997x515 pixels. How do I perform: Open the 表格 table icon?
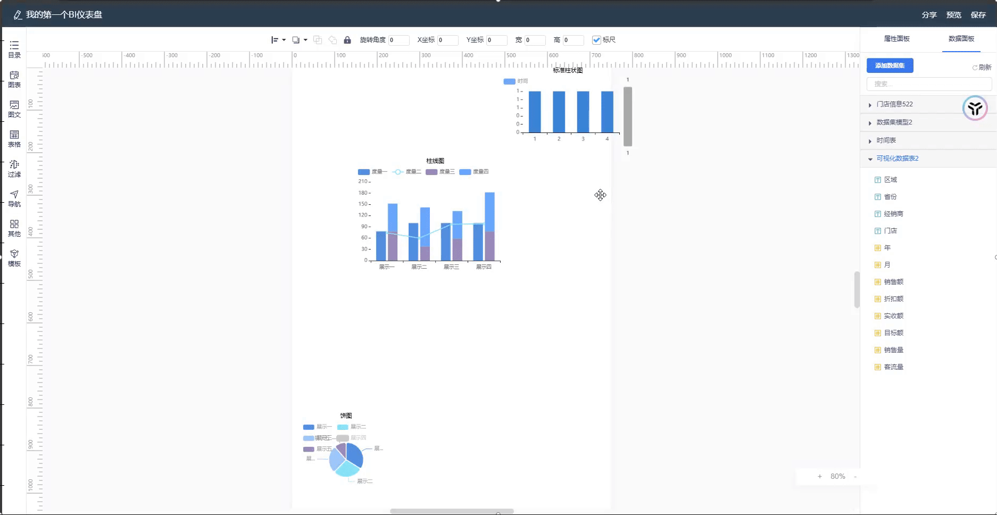tap(14, 135)
